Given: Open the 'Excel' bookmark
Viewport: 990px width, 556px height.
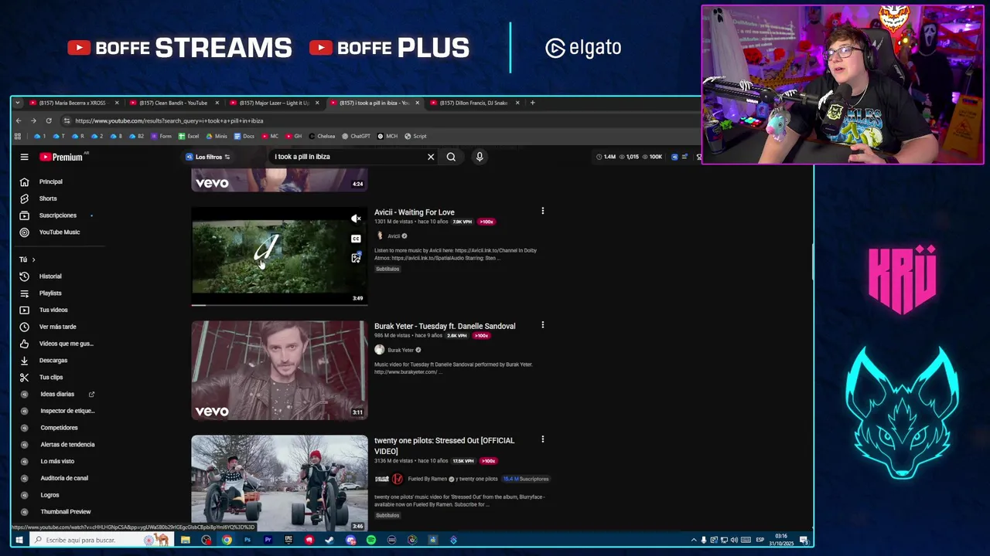Looking at the screenshot, I should [189, 136].
